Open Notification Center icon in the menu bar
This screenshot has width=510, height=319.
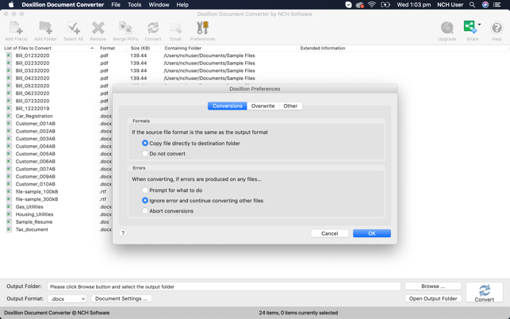[x=497, y=5]
